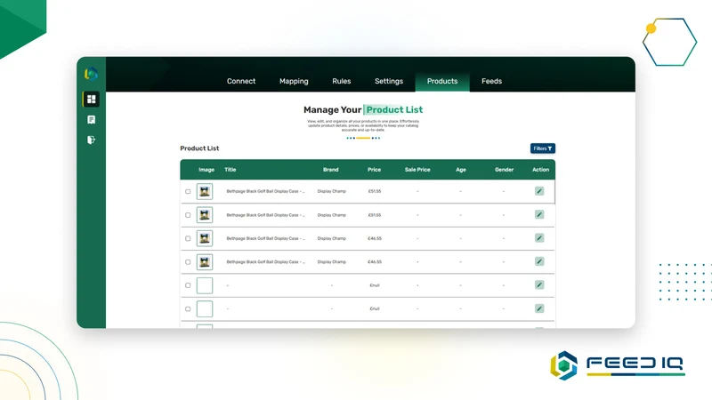Switch to the Mapping tab

click(x=294, y=81)
